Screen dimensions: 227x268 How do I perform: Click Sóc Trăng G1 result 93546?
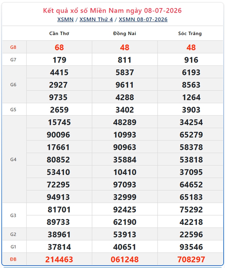pyautogui.click(x=191, y=247)
